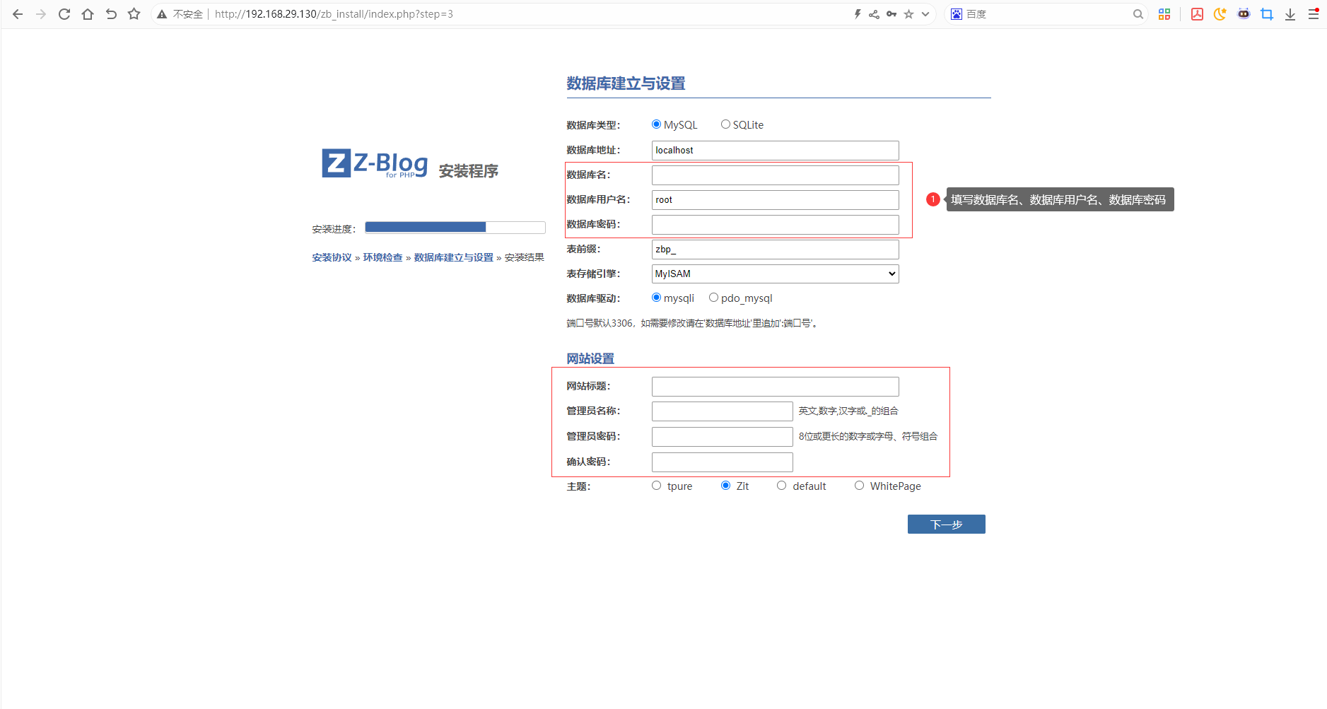Choose the tpure theme
The image size is (1327, 709).
(656, 486)
